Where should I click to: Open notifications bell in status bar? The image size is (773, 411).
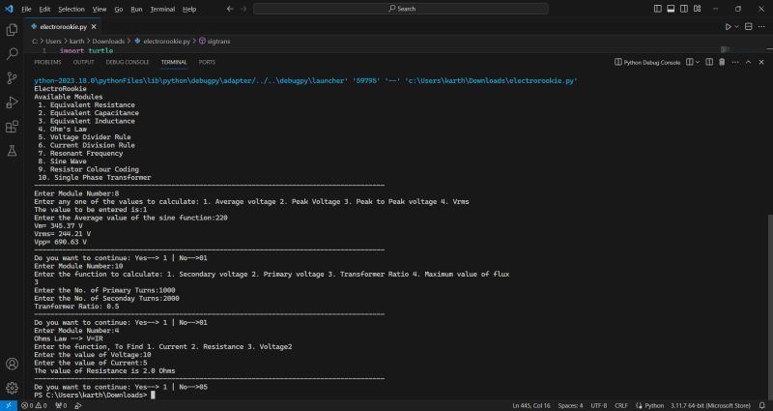pos(761,405)
